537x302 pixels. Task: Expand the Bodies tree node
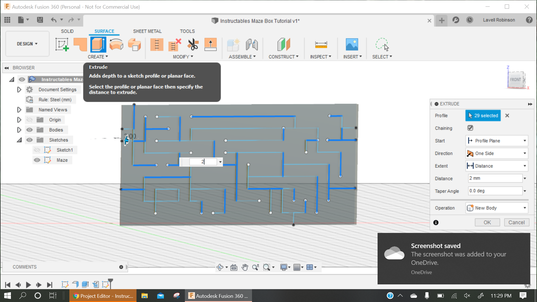(x=19, y=130)
